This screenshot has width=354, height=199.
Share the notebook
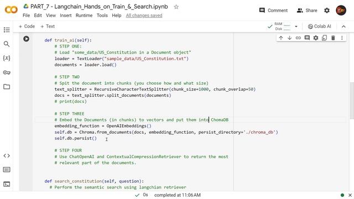pos(307,11)
